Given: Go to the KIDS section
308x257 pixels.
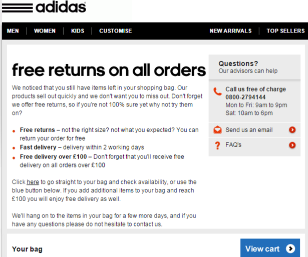Looking at the screenshot, I should coord(78,31).
